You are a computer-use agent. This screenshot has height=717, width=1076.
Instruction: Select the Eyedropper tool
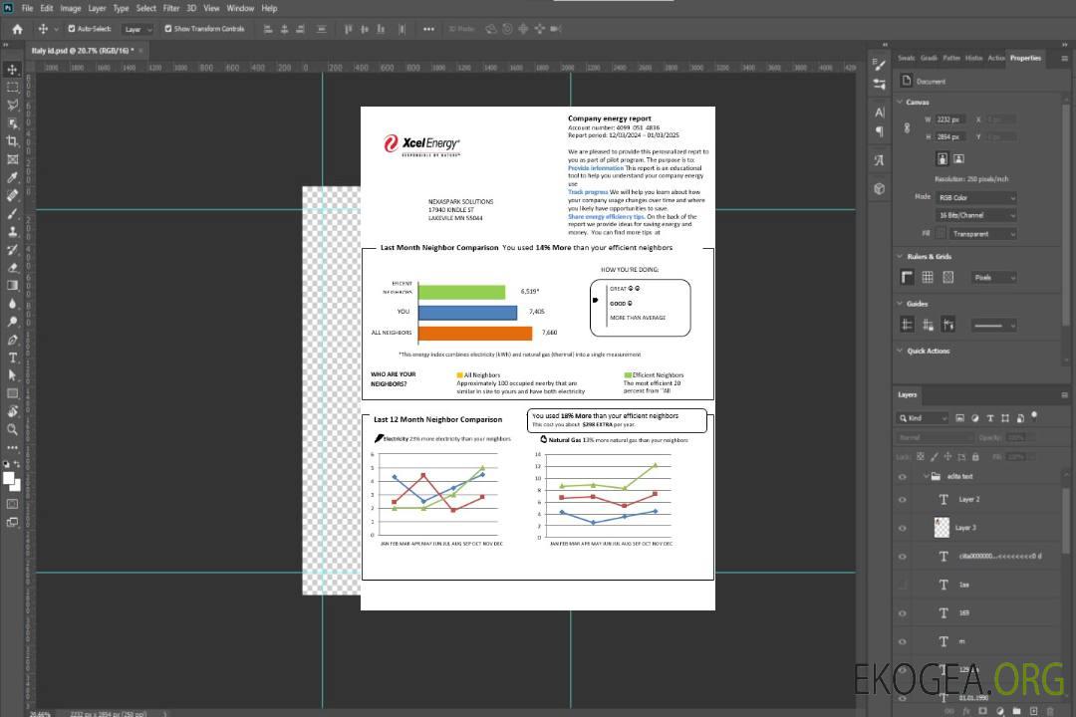tap(12, 177)
